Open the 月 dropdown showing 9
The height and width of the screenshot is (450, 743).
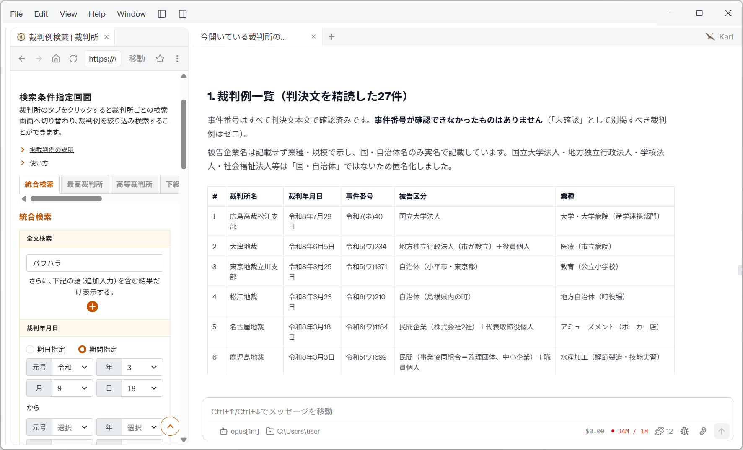coord(72,388)
